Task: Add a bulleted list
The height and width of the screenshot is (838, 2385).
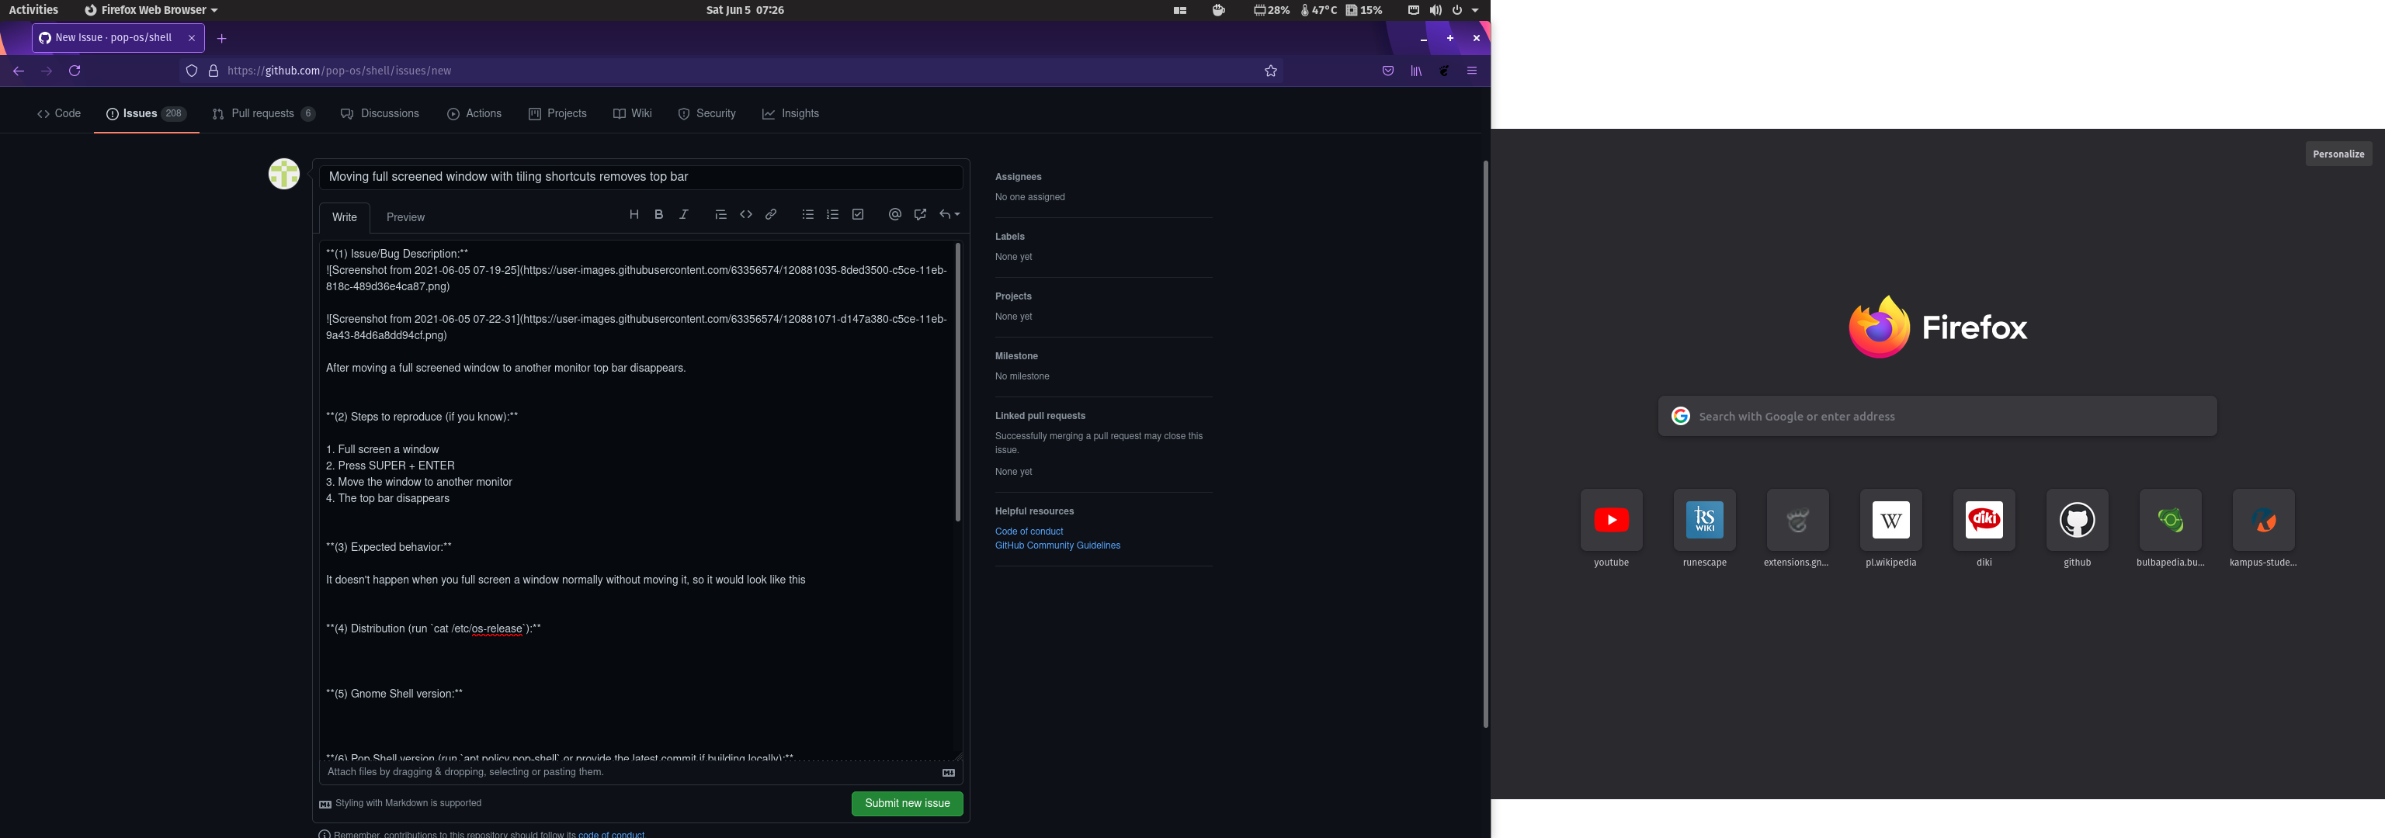Action: pyautogui.click(x=807, y=215)
